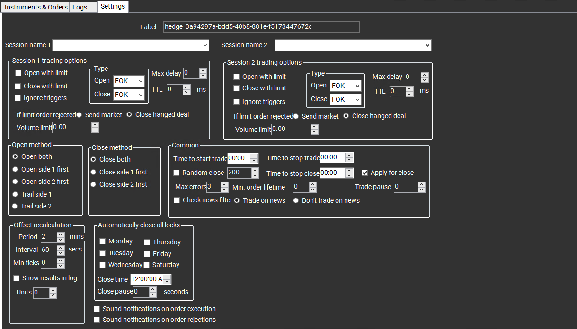Tick the Friday auto-close checkbox
Screen dimensions: 577x329
click(x=147, y=254)
